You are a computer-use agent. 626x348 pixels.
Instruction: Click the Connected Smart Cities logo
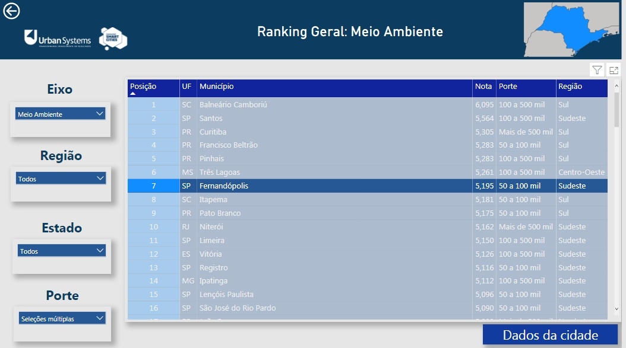113,39
